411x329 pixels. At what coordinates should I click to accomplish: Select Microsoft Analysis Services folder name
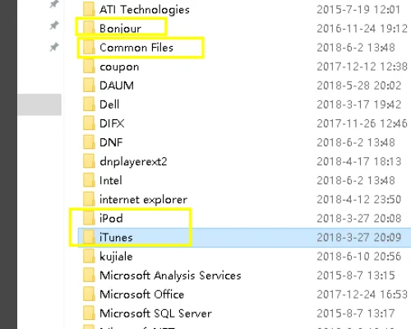tap(170, 276)
